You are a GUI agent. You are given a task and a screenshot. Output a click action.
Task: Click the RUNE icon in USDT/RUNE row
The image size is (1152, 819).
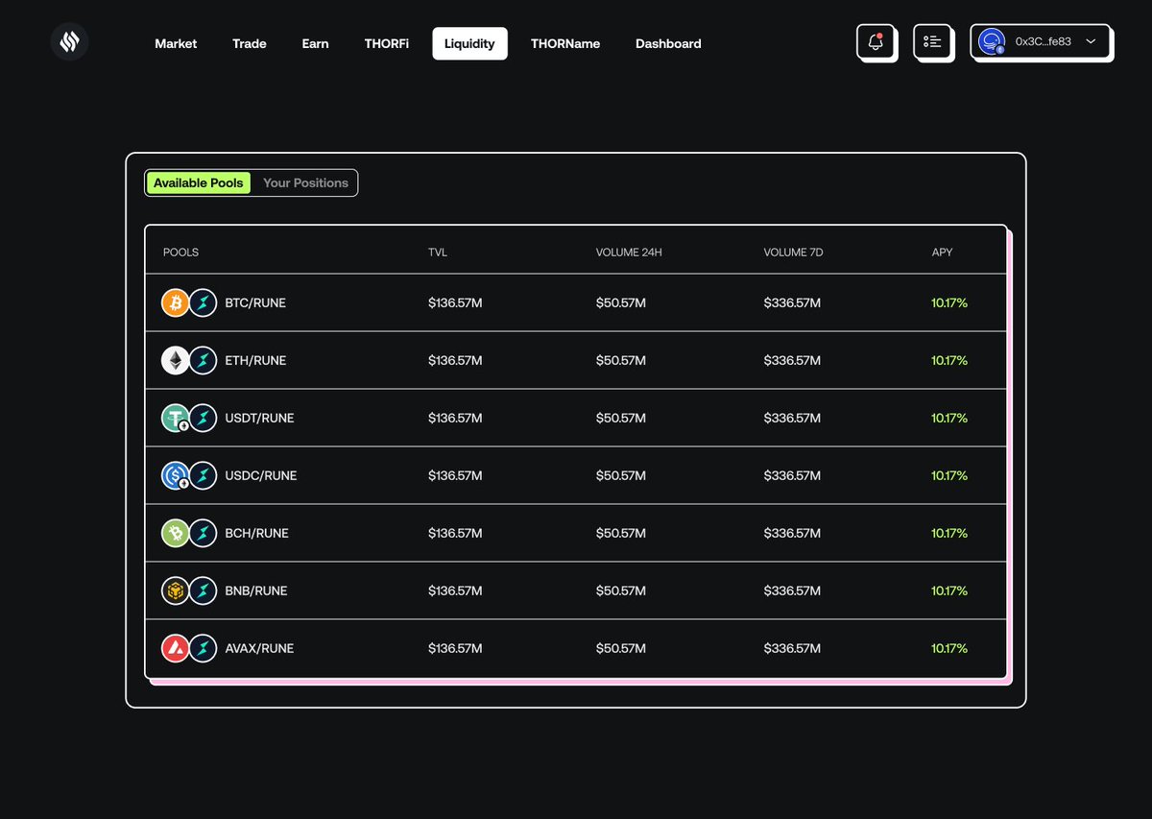pos(203,418)
